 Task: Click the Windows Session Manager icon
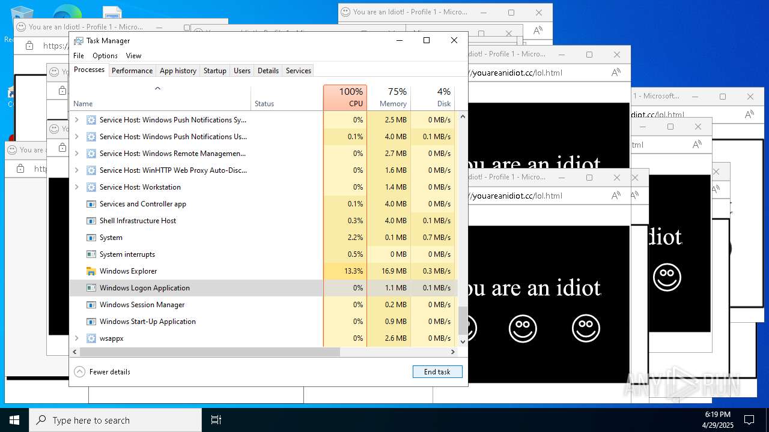(91, 305)
